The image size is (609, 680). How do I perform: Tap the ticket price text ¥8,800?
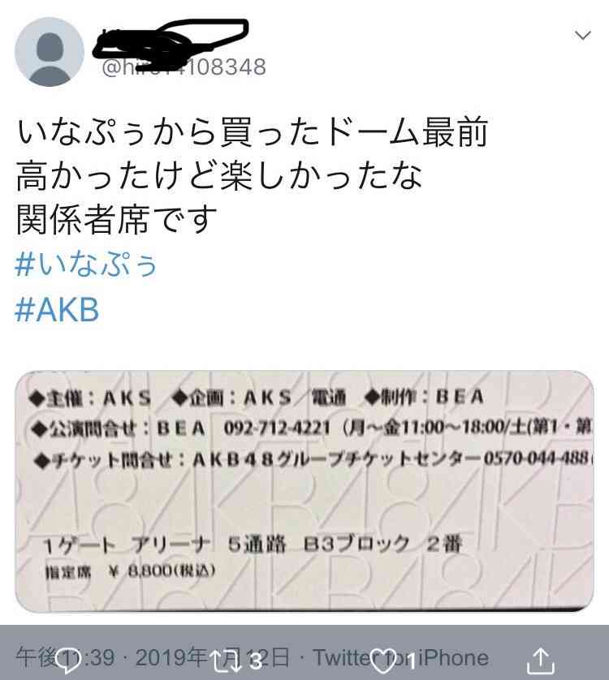tap(162, 571)
